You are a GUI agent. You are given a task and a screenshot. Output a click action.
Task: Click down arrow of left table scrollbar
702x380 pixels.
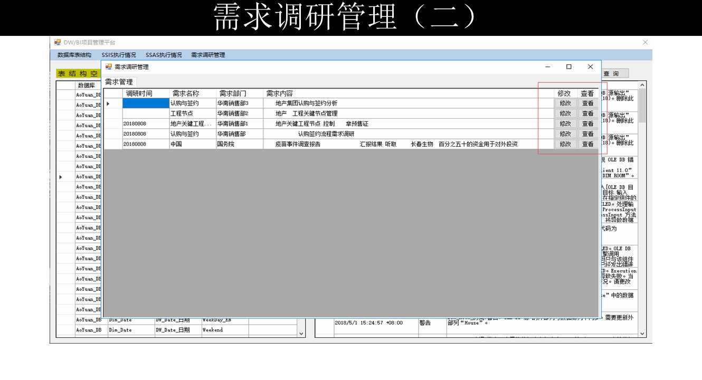click(301, 334)
